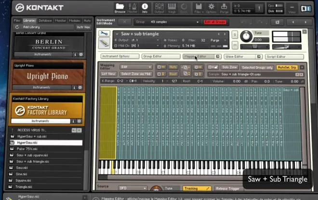The height and width of the screenshot is (200, 318).
Task: Open the Browse folder icon
Action: click(119, 8)
